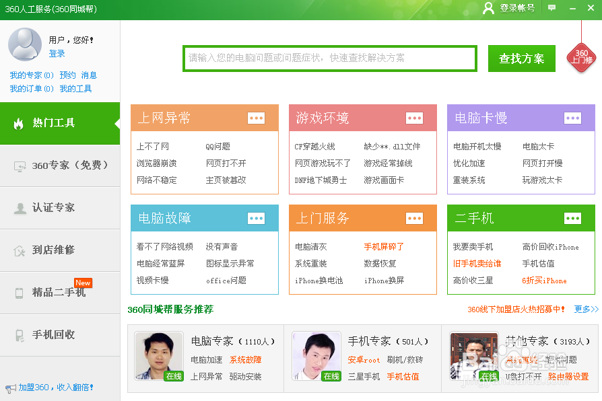Select 上不了网 under 上网异常
The image size is (602, 401).
153,147
